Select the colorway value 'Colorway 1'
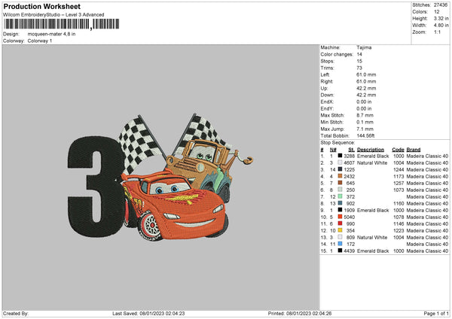Screen dimensions: 452x319 40,41
